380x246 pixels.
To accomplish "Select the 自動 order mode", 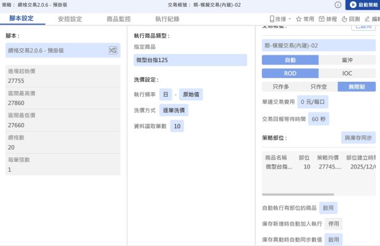I will (290, 60).
